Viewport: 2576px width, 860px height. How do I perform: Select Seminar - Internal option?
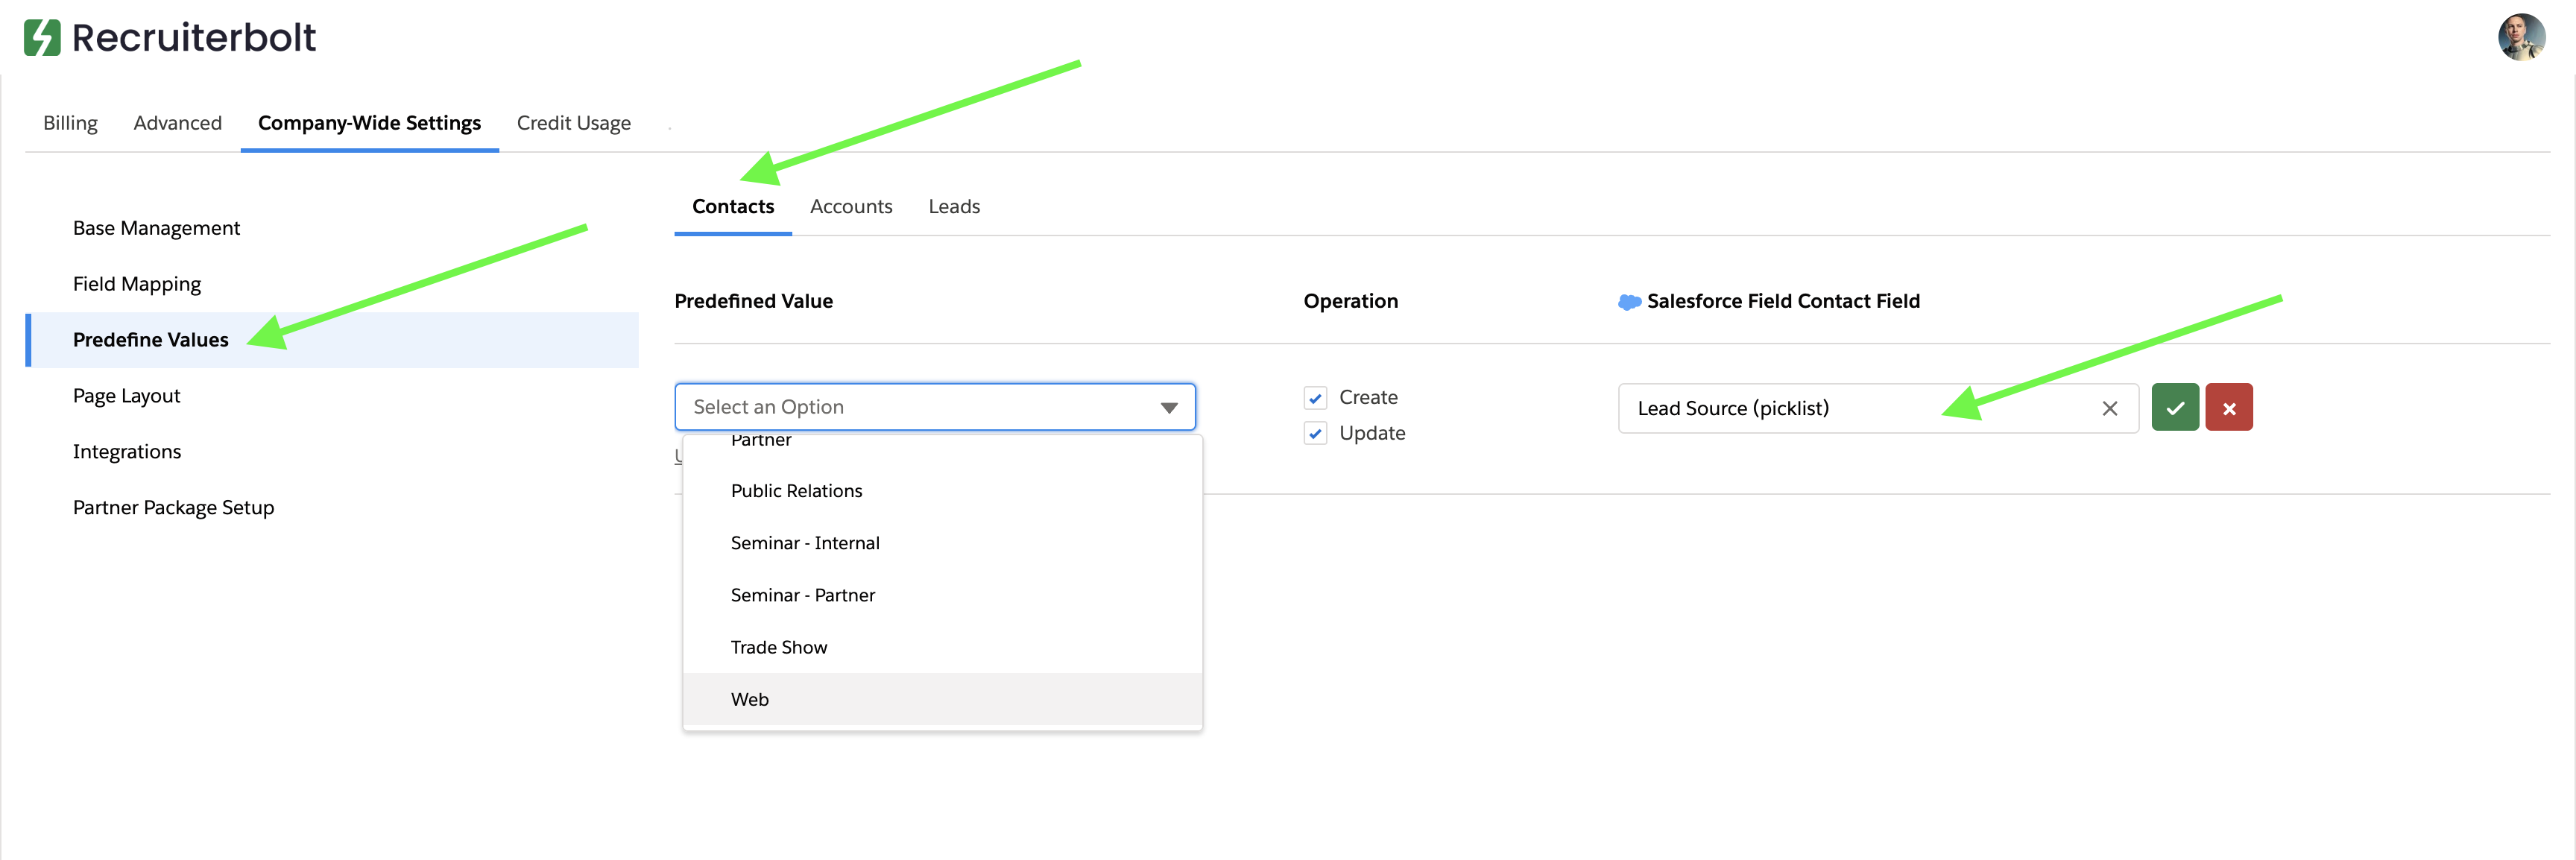pyautogui.click(x=804, y=543)
